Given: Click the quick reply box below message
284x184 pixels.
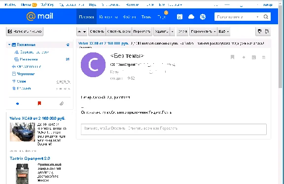Looking at the screenshot, I should 174,129.
